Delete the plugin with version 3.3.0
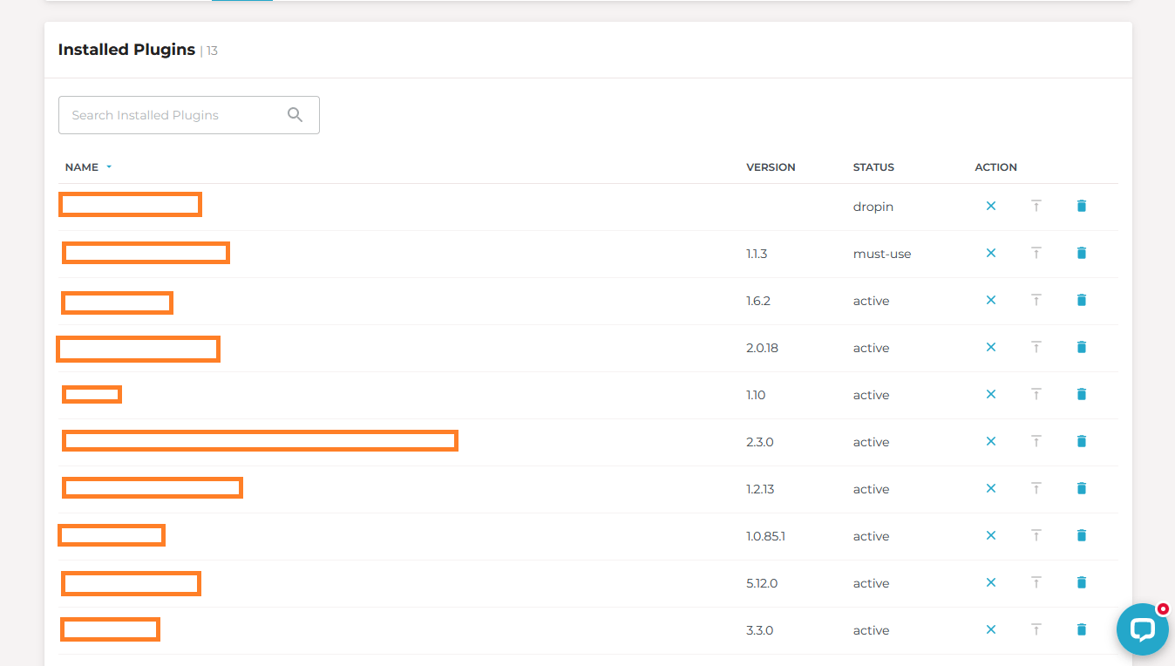 tap(1082, 629)
